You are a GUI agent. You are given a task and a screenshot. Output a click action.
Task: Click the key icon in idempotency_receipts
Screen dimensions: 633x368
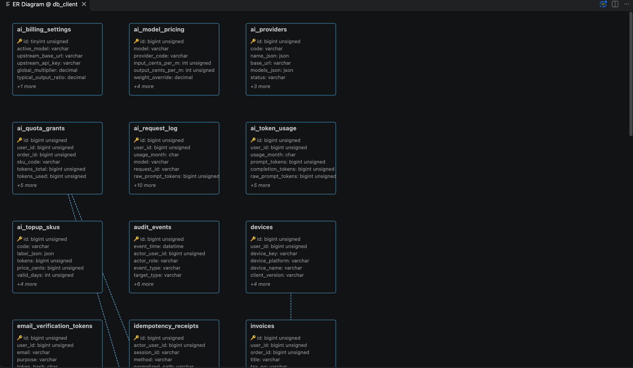(136, 338)
